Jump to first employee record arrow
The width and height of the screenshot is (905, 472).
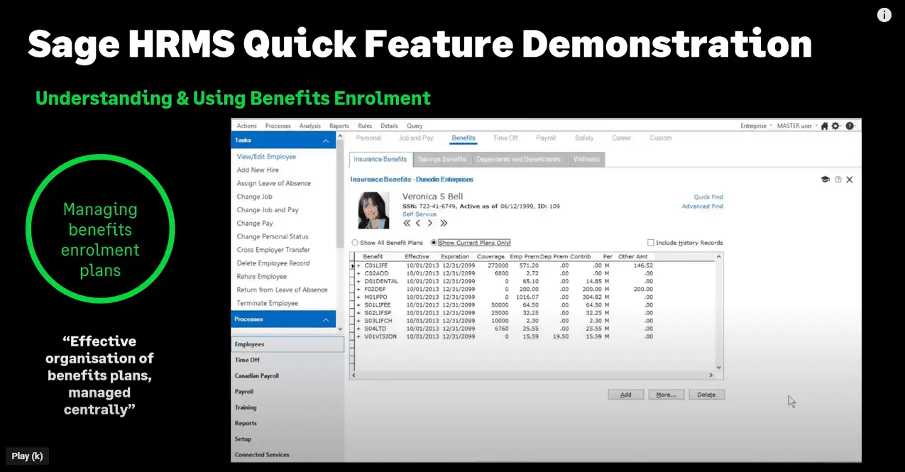pyautogui.click(x=407, y=223)
